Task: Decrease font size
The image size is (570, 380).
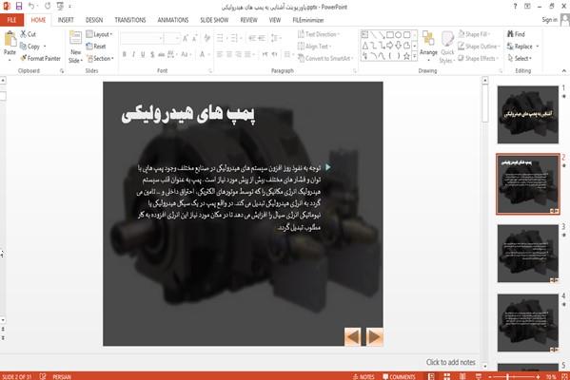Action: pos(194,38)
